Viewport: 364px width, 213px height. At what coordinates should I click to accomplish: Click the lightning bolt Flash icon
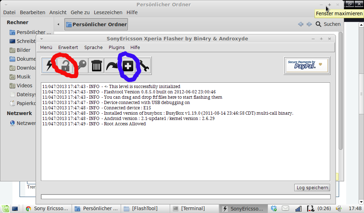coord(49,66)
